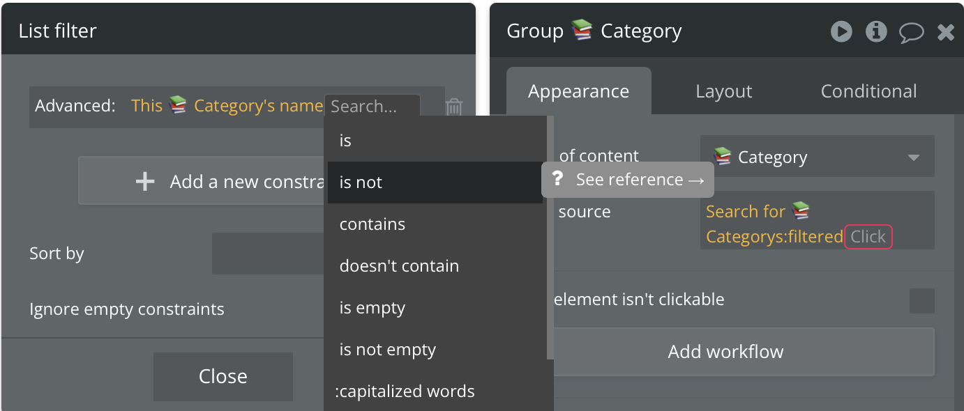
Task: Click the Add workflow button
Action: (x=725, y=352)
